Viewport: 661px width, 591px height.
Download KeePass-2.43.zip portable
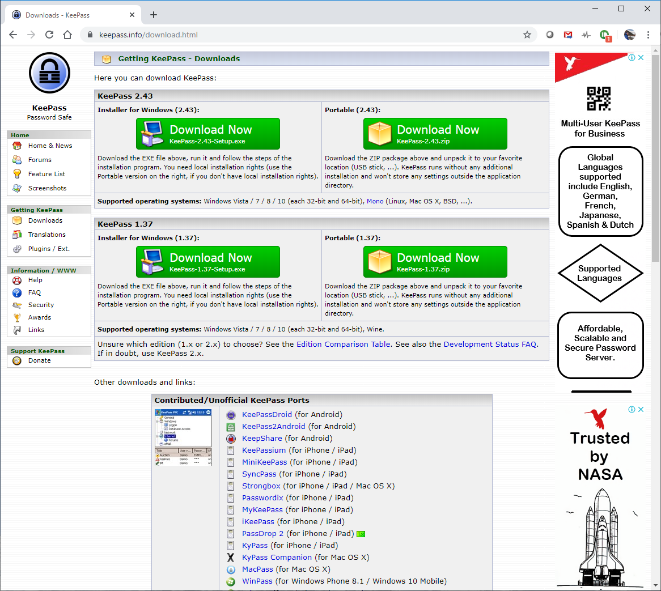[435, 134]
